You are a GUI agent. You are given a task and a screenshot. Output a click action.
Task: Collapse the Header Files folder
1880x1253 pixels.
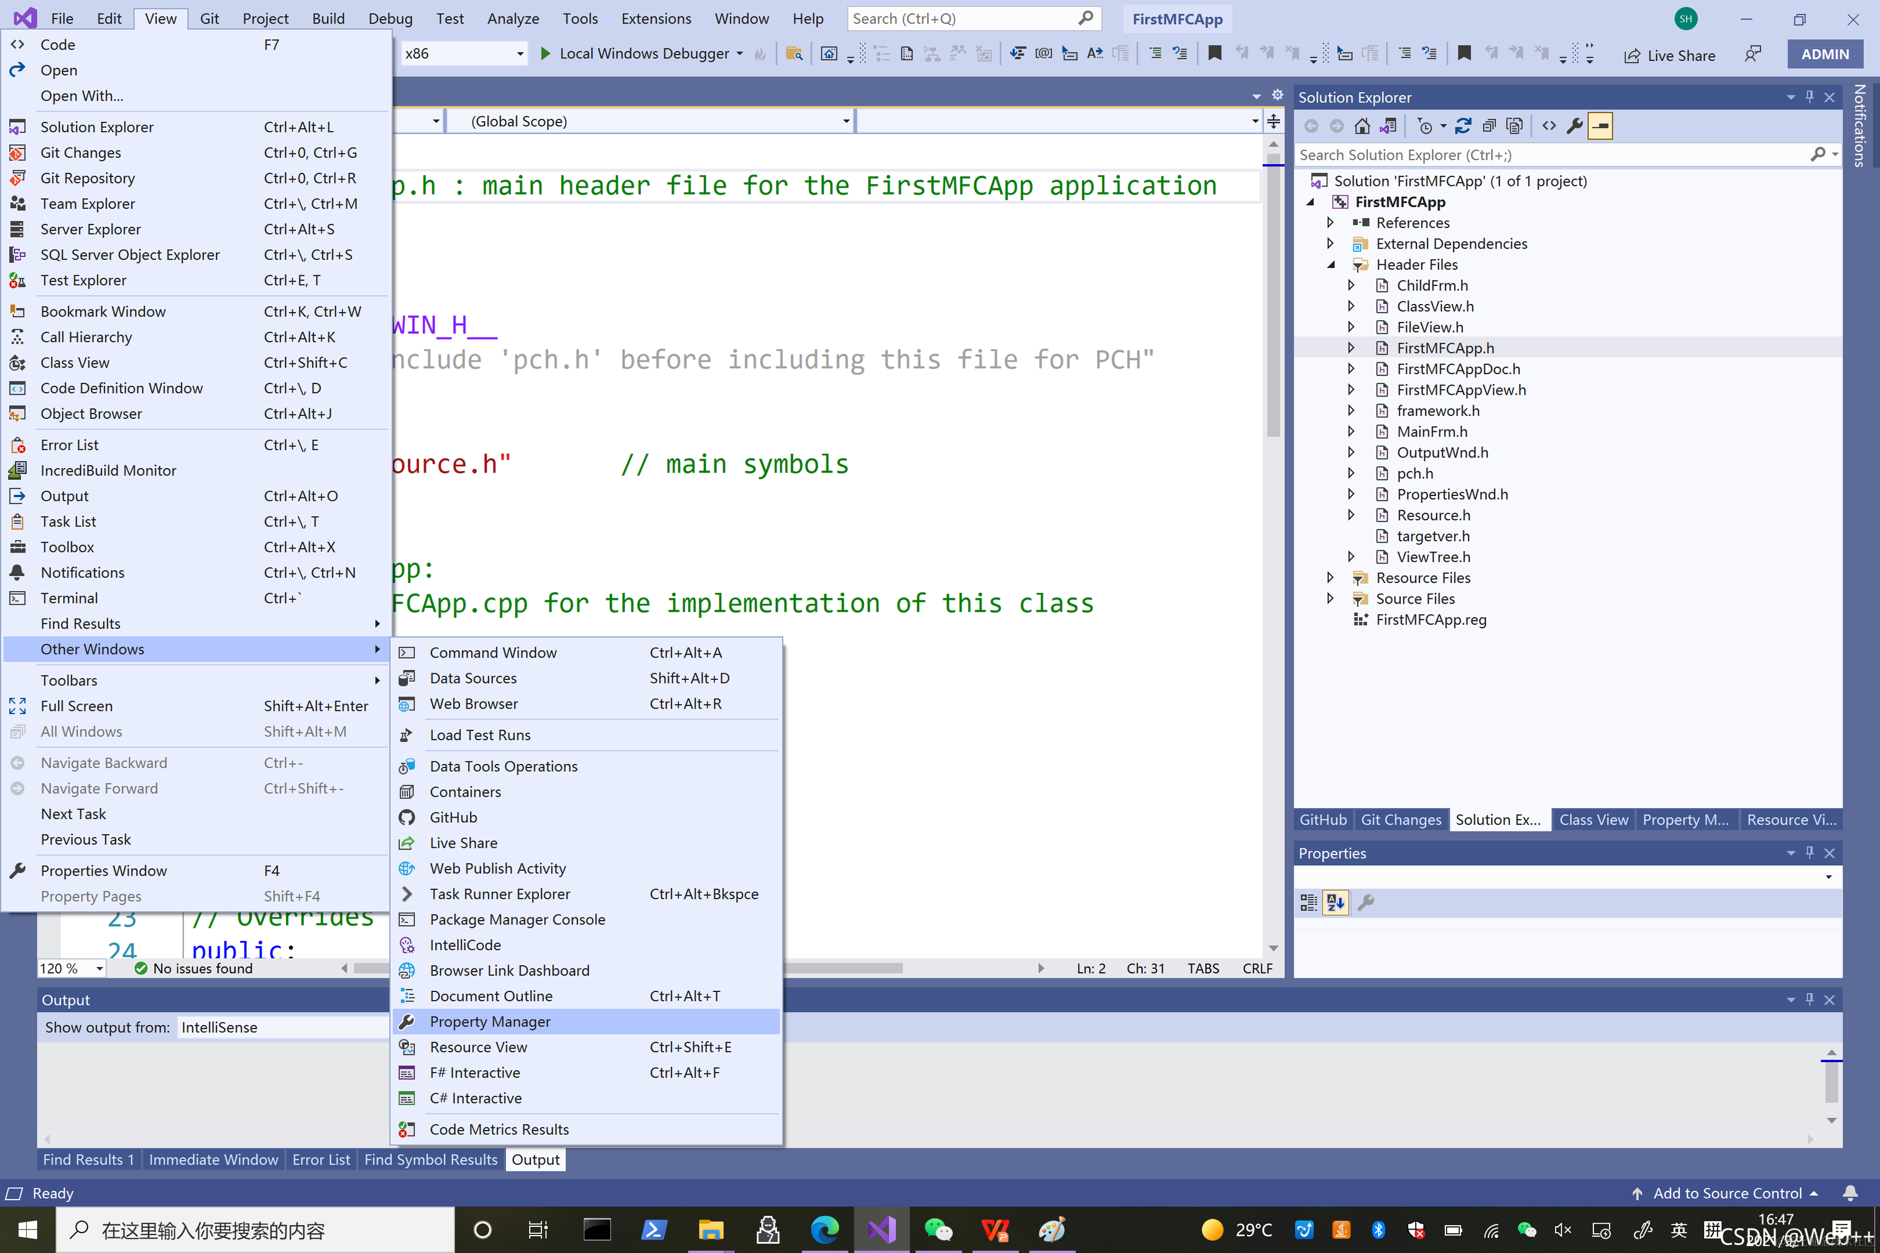tap(1330, 265)
